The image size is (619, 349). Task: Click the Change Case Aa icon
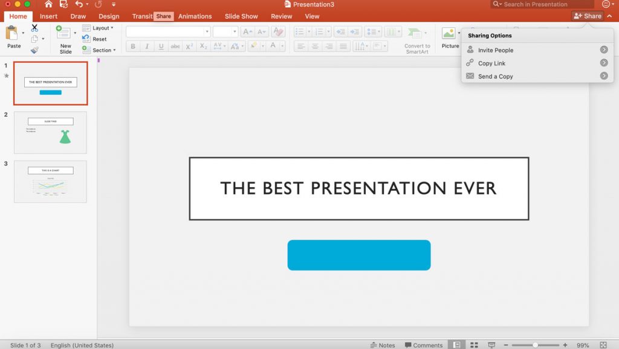[x=235, y=46]
